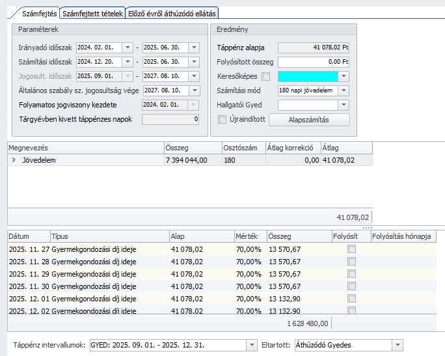
Task: Click the Folyósítás hónapja column header
Action: point(402,236)
